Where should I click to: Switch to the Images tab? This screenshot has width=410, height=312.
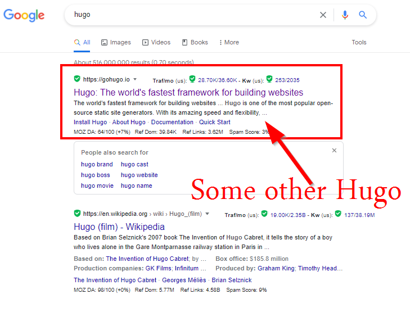click(116, 42)
